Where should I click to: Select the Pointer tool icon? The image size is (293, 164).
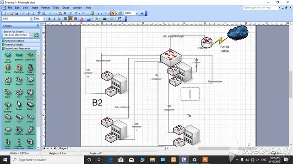click(x=98, y=13)
